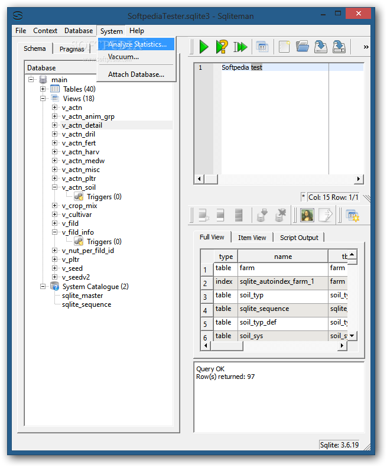
Task: Expand the Tables (40) node
Action: point(43,89)
